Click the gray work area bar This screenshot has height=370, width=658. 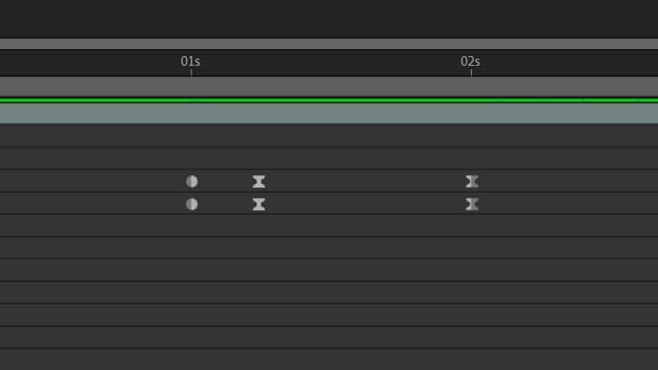tap(329, 87)
